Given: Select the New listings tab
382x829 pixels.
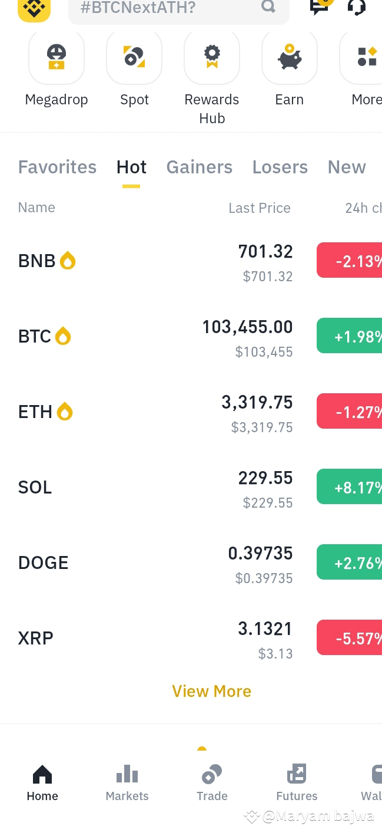Looking at the screenshot, I should tap(347, 167).
